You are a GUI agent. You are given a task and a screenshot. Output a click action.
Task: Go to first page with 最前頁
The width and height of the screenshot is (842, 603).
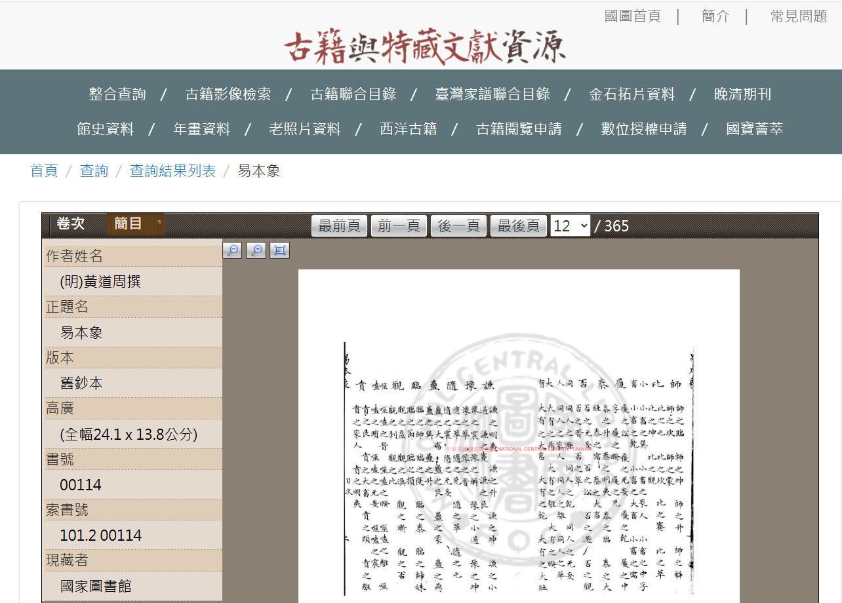point(340,226)
